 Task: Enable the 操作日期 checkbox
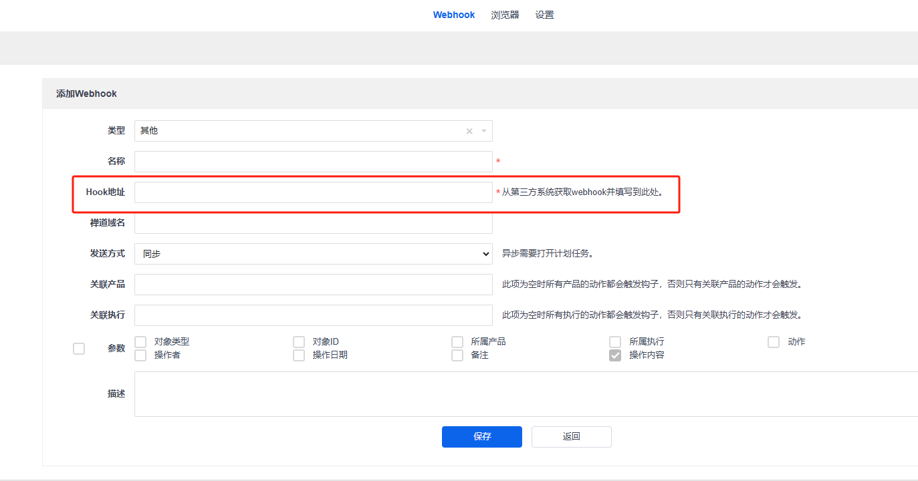point(298,355)
